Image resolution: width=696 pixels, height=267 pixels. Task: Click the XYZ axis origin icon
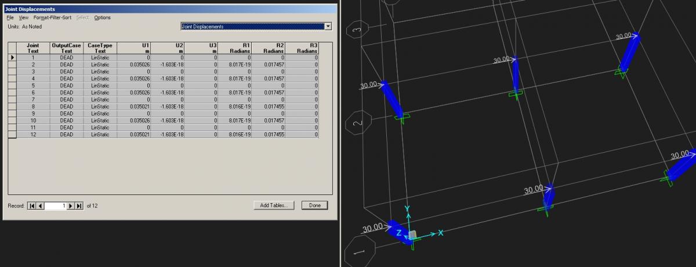point(412,234)
